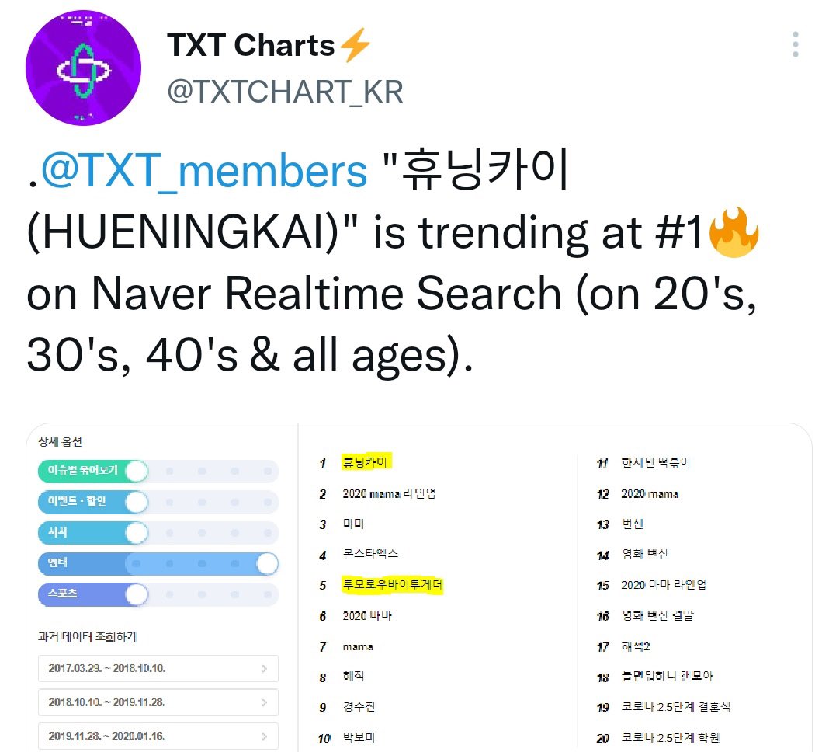Select the highlighted rank 1 keyword 휴닝카이
This screenshot has height=752, width=829.
[x=366, y=462]
